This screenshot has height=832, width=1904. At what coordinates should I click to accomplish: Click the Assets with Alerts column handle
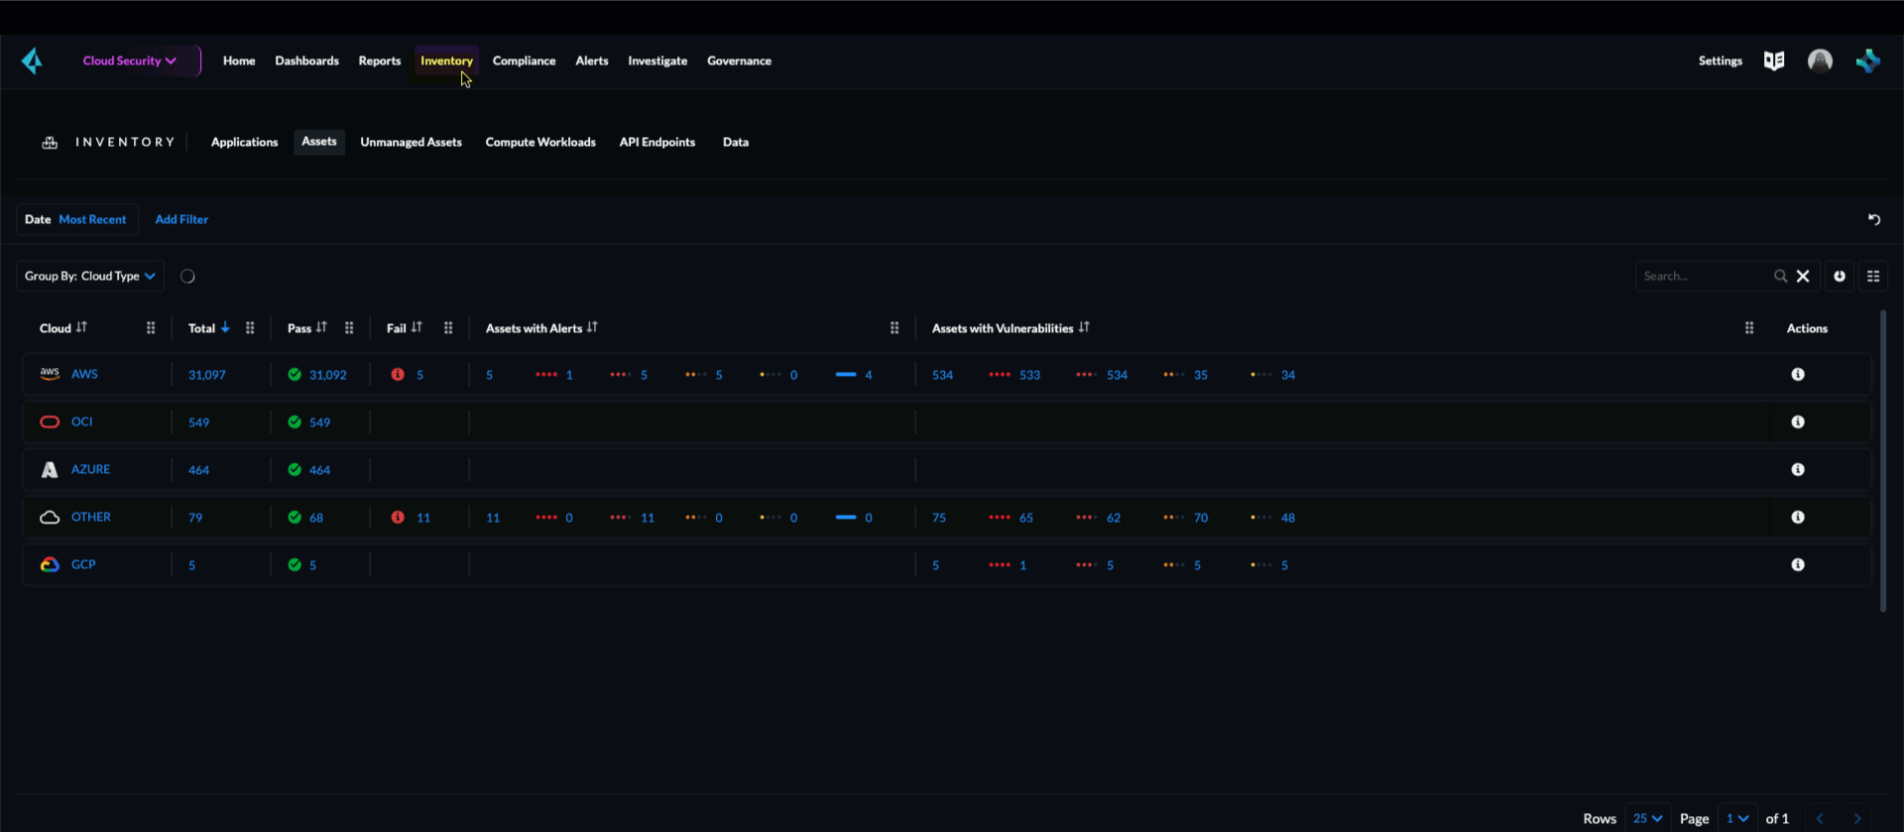click(x=894, y=328)
